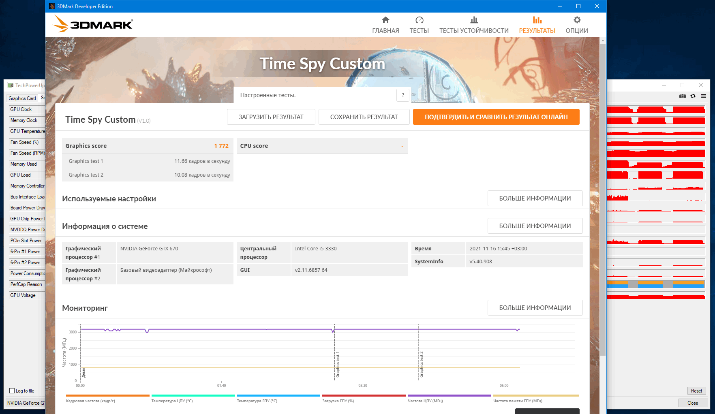Click the GPU Load sensor in GPU-Z
715x414 pixels.
click(27, 175)
